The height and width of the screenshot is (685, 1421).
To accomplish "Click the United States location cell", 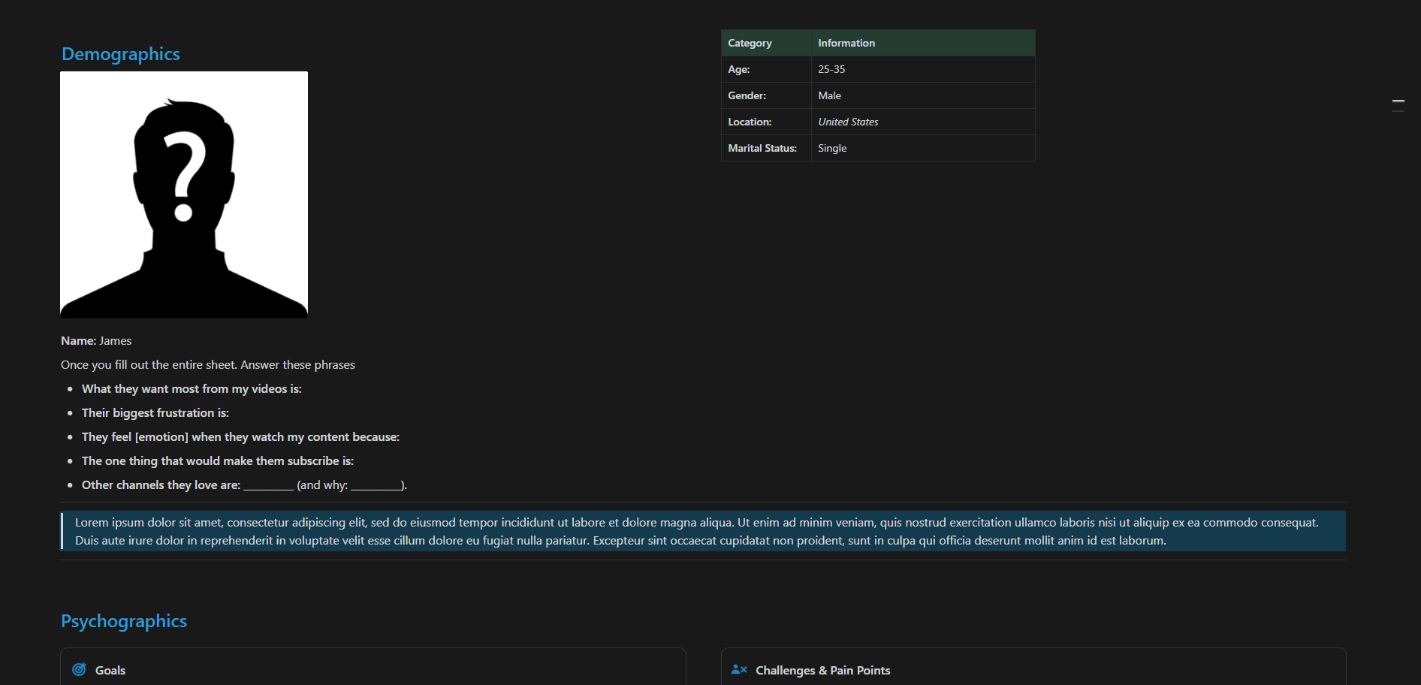I will point(848,122).
